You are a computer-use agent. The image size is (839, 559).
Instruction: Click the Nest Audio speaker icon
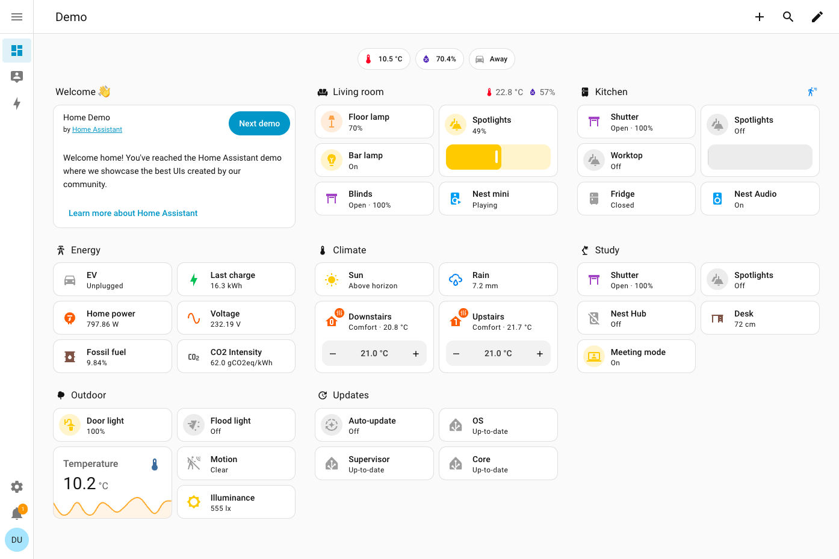717,199
